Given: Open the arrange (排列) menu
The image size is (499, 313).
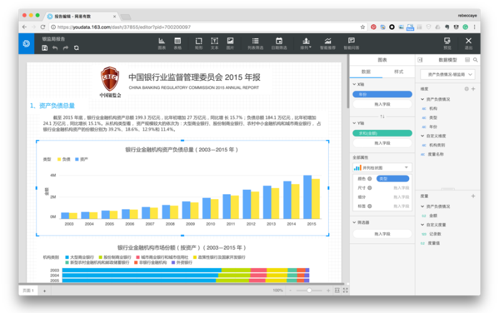Looking at the screenshot, I should (306, 44).
